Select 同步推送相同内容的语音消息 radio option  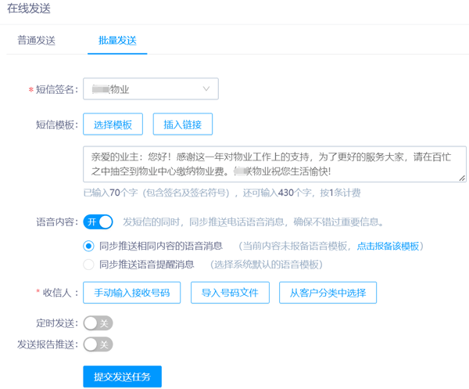click(x=89, y=246)
